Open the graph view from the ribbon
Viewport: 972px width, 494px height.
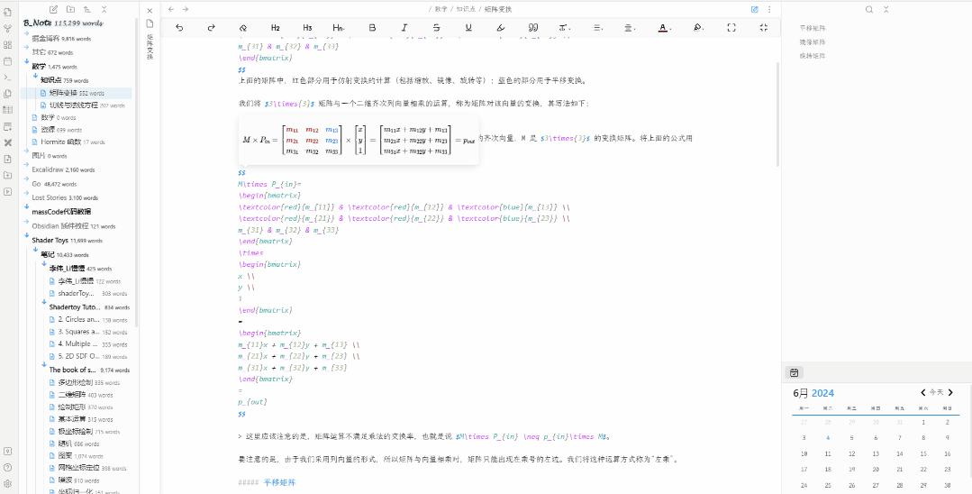tap(7, 29)
